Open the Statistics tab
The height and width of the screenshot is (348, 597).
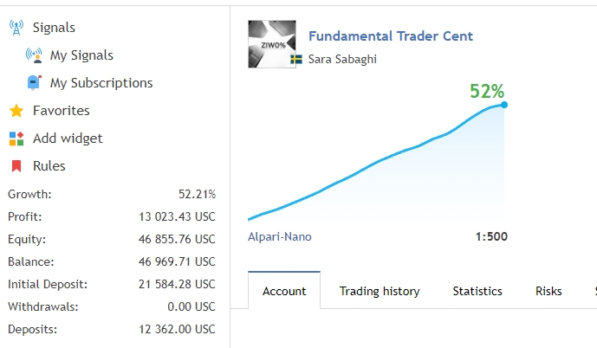tap(477, 291)
